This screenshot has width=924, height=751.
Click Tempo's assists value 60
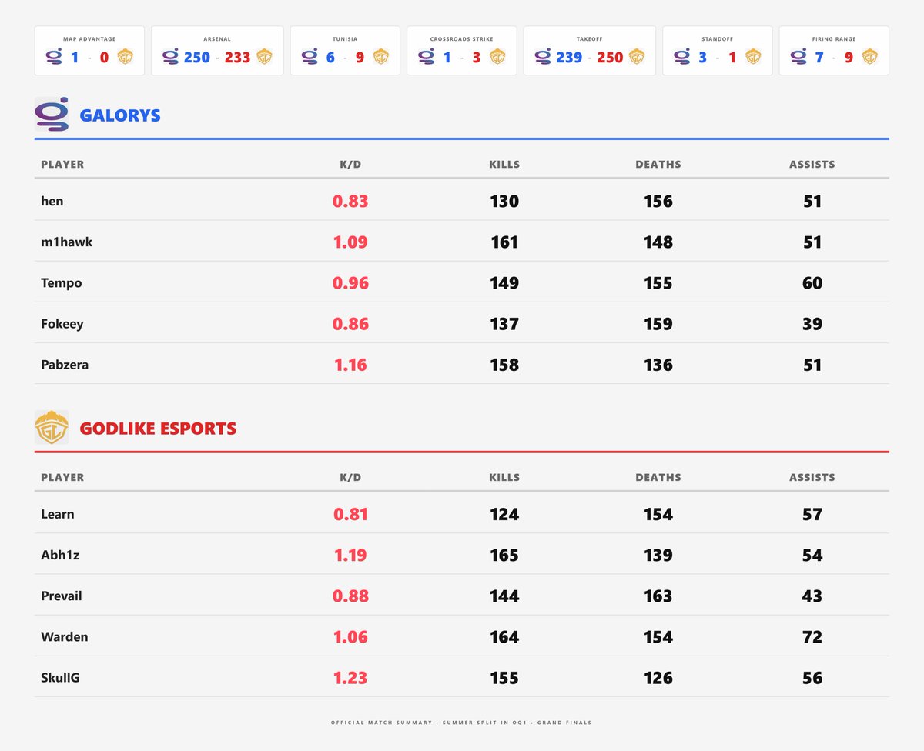pyautogui.click(x=812, y=282)
